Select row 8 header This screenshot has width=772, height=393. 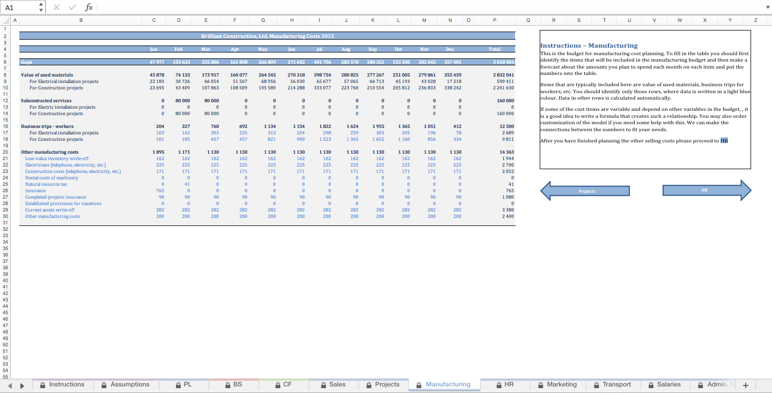pos(5,75)
